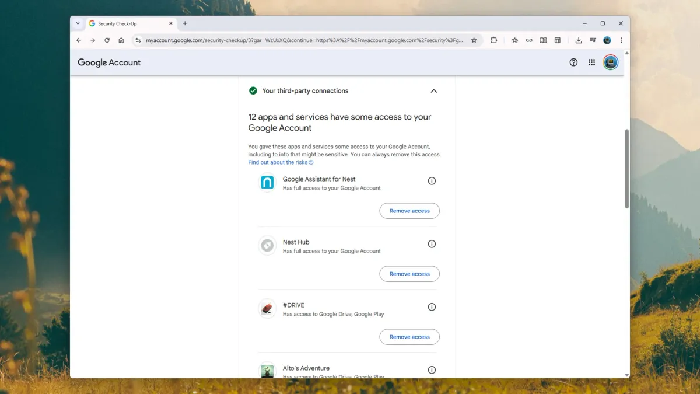Click the Alto's Adventure app icon
The width and height of the screenshot is (700, 394).
tap(267, 371)
